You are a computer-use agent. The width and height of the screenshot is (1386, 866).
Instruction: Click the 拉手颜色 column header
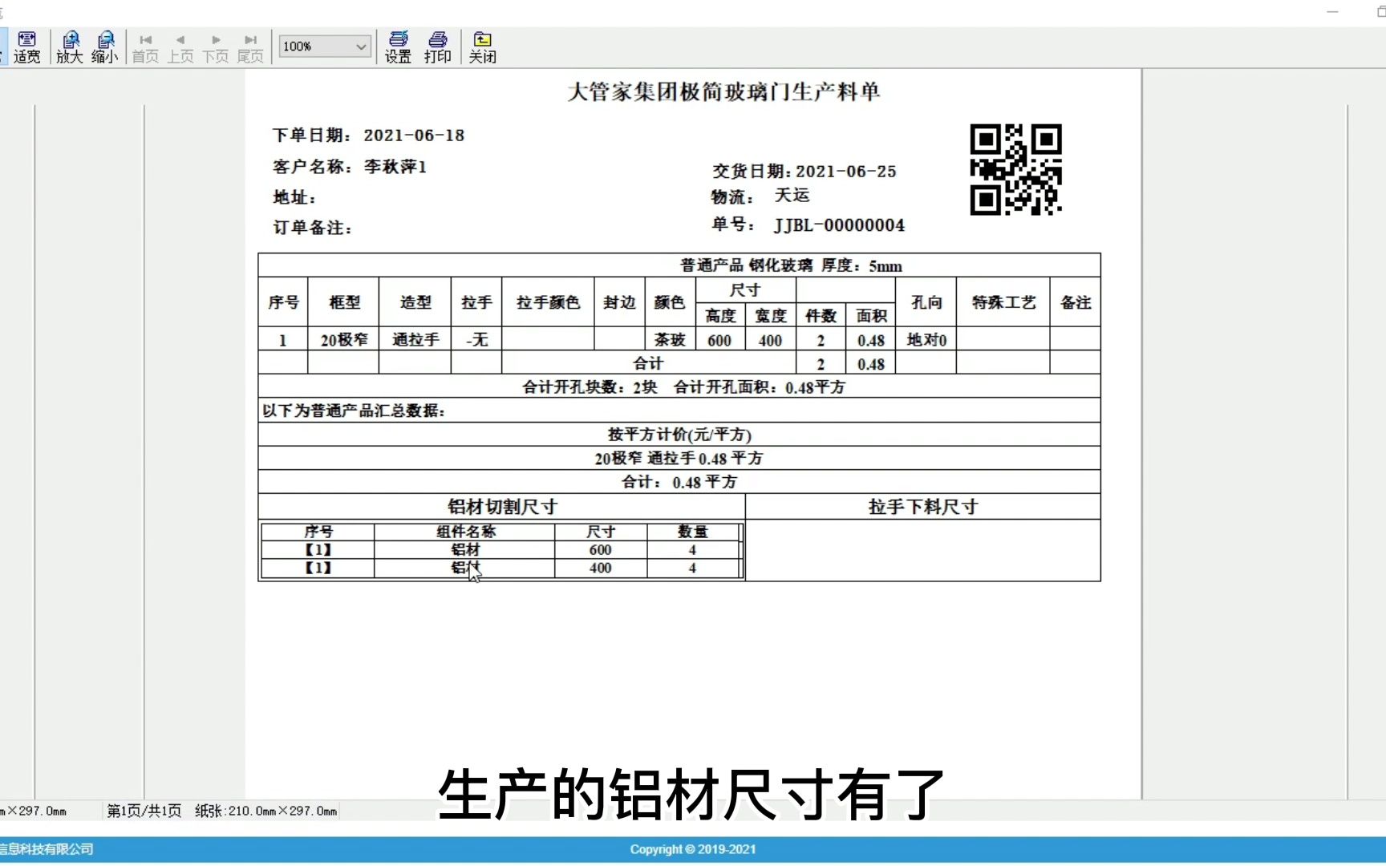point(548,302)
